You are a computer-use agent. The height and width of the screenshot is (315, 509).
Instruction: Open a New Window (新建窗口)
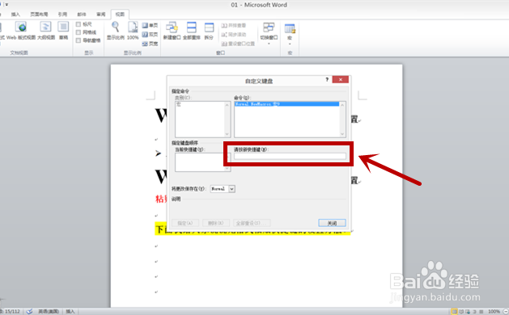tap(172, 31)
